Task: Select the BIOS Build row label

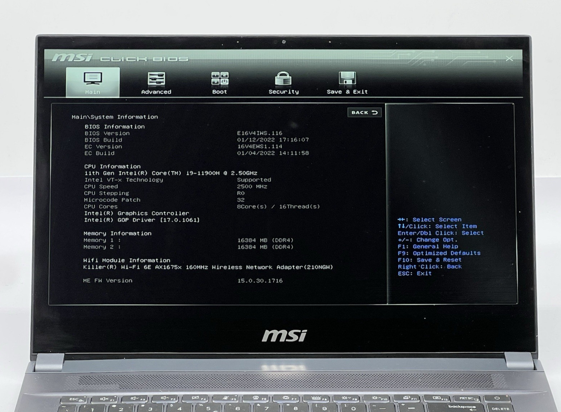Action: click(x=103, y=140)
